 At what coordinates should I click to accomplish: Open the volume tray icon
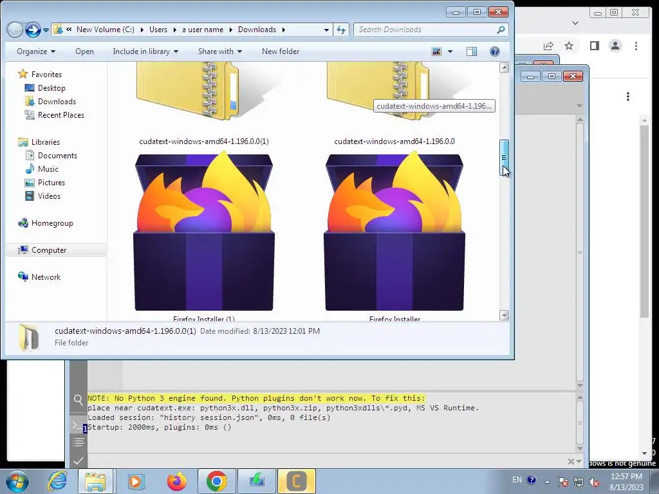tap(594, 482)
